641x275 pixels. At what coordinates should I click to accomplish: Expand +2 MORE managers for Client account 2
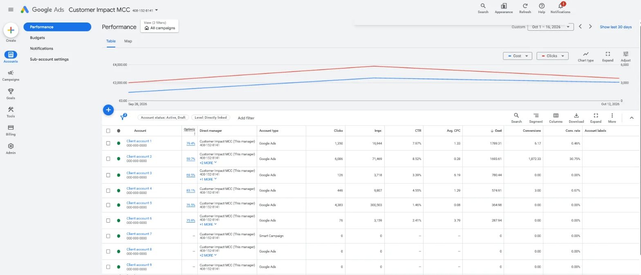208,163
